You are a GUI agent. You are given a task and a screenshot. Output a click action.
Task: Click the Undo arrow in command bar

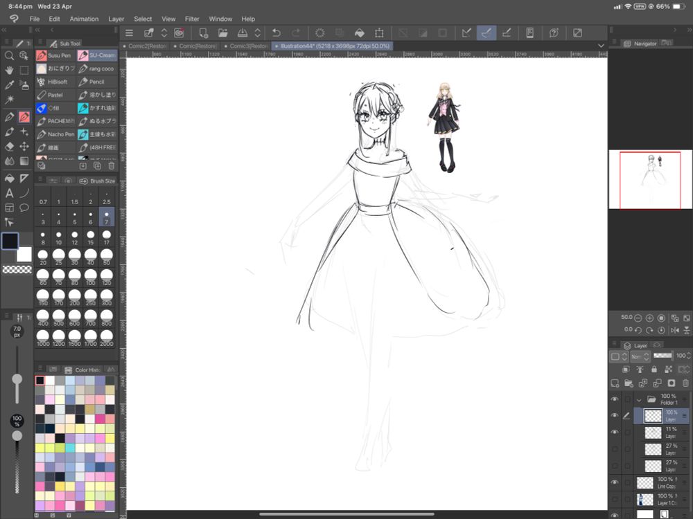[277, 33]
